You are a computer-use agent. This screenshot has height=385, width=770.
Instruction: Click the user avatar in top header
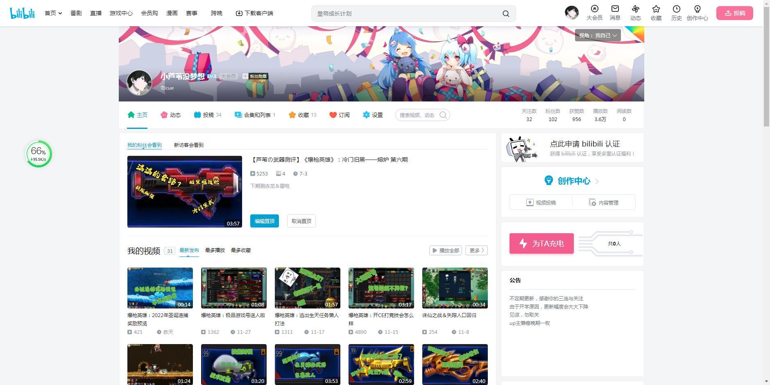(x=571, y=13)
